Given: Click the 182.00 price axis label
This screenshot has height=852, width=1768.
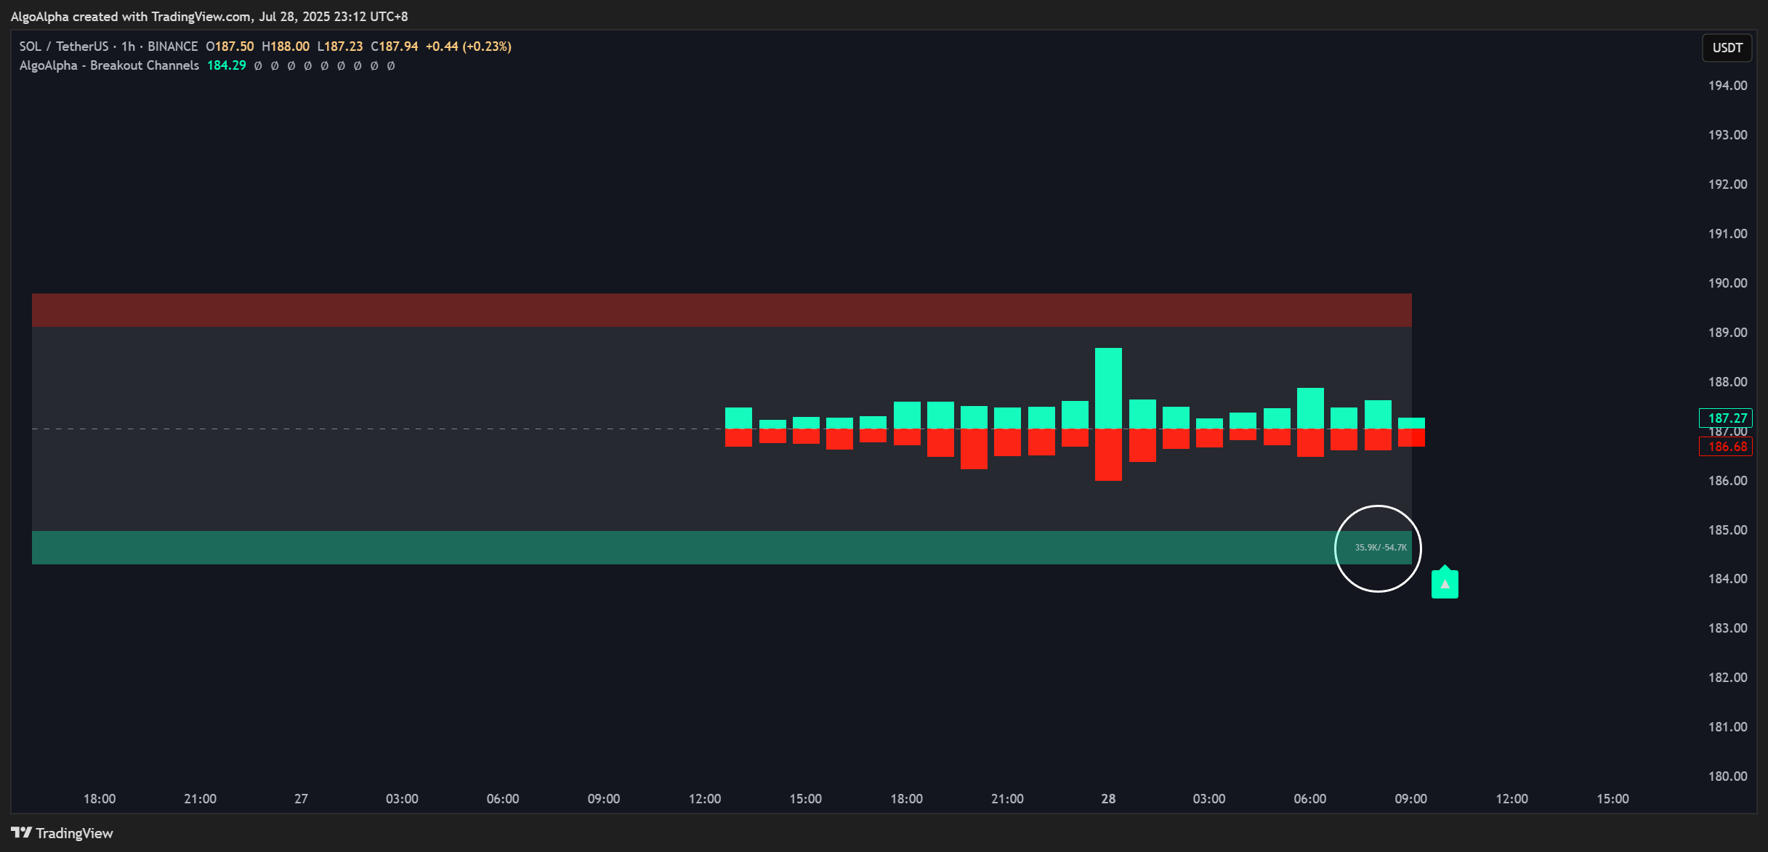Looking at the screenshot, I should click(1727, 678).
